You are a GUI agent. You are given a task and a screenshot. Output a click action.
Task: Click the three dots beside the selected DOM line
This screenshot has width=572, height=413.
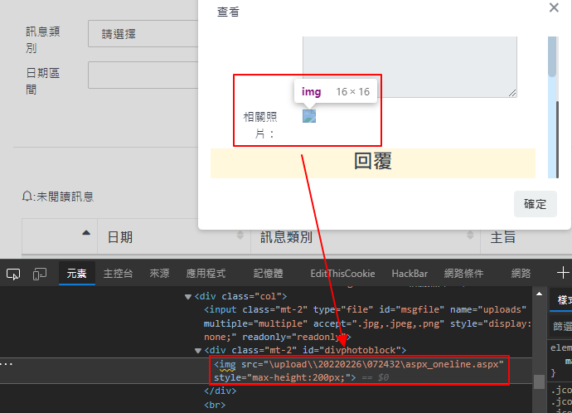7,364
